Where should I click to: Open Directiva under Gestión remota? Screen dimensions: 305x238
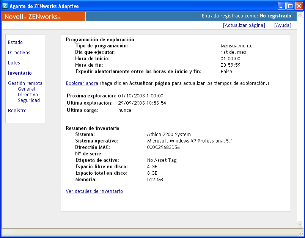pos(28,95)
